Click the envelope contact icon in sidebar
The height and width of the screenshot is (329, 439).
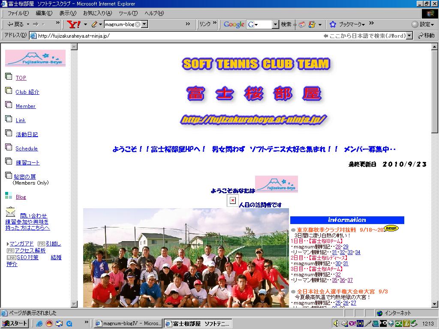(11, 212)
